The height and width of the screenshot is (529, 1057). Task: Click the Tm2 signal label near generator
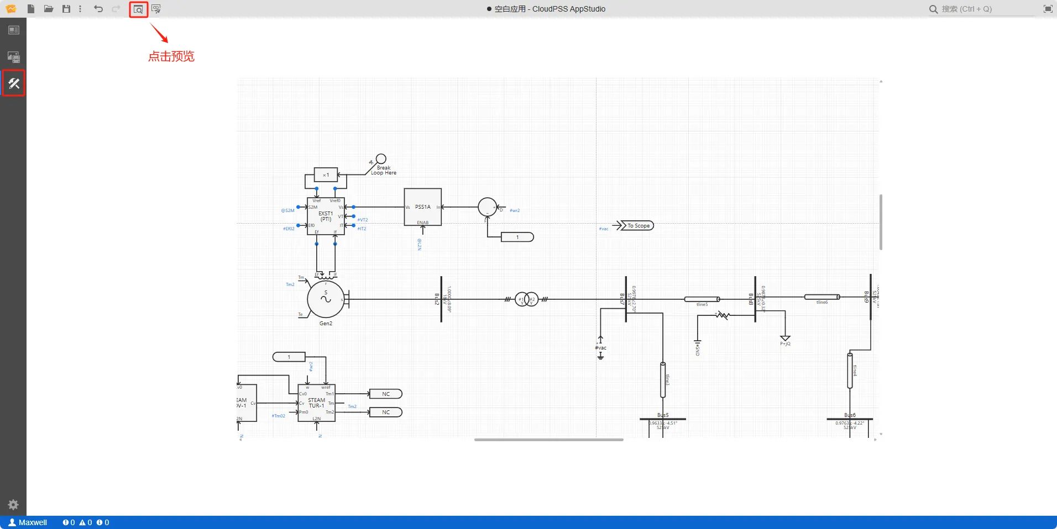(290, 284)
